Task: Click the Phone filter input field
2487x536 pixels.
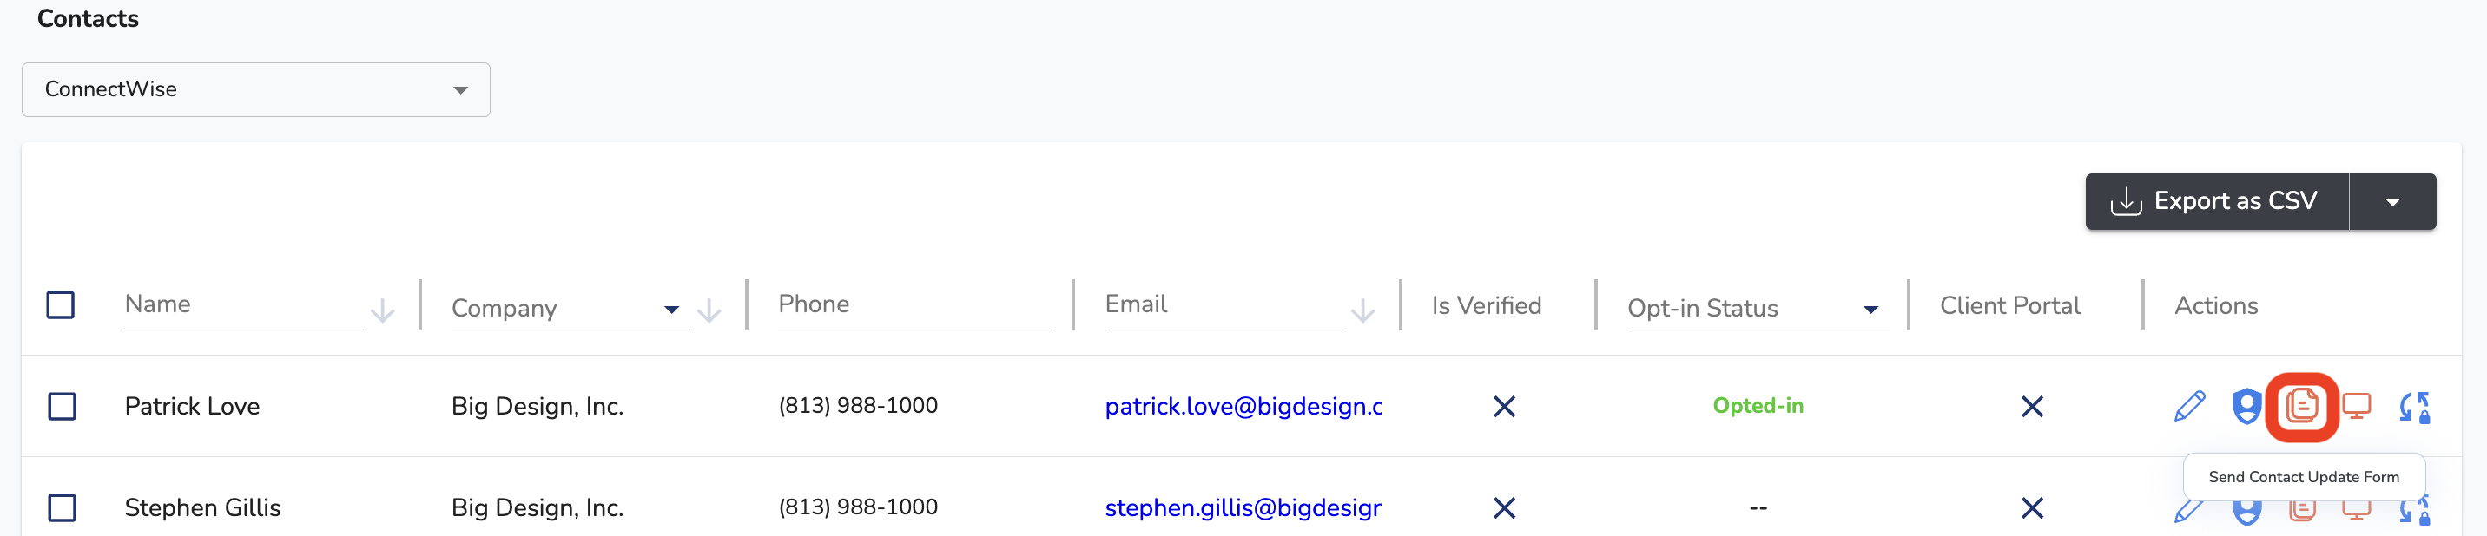Action: (x=915, y=305)
